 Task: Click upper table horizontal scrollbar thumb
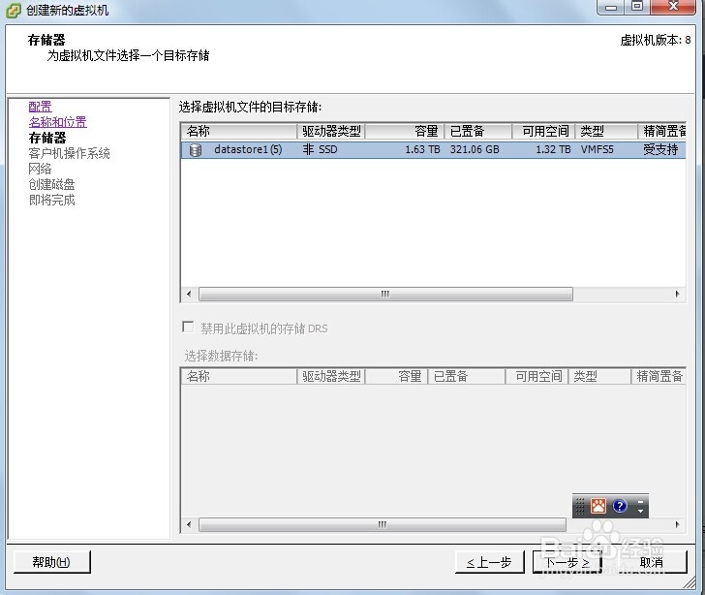click(x=385, y=294)
